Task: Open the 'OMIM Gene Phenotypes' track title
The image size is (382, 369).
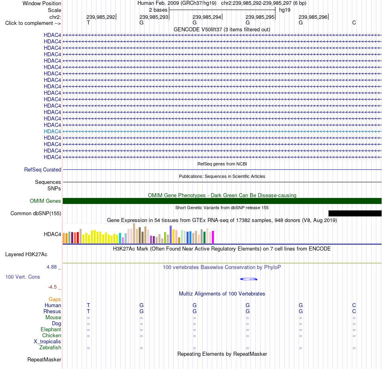Action: [x=222, y=195]
